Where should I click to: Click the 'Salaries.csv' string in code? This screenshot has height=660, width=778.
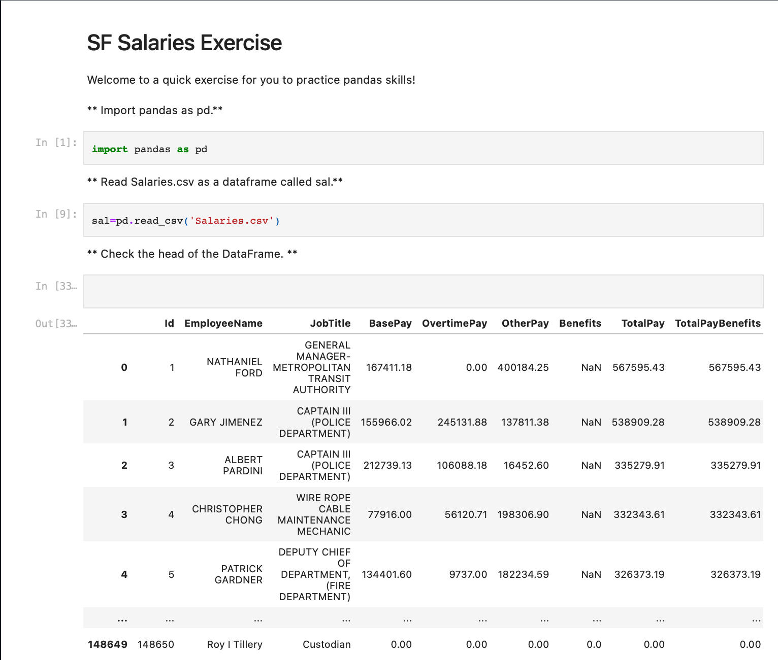[x=232, y=221]
